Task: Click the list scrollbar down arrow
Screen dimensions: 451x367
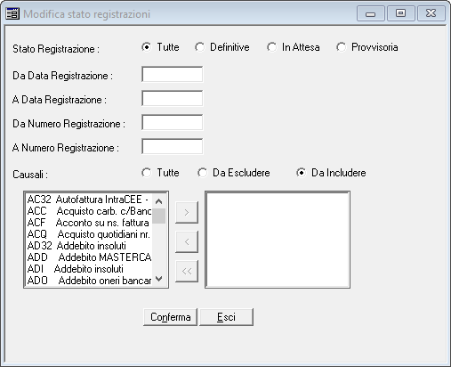Action: tap(159, 279)
